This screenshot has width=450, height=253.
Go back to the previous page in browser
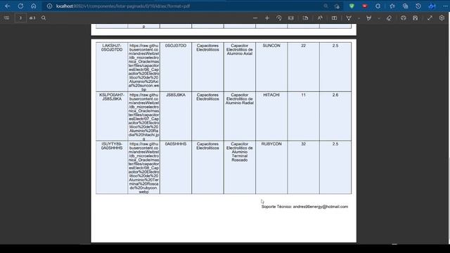coord(8,6)
